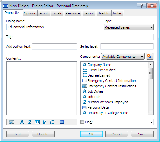
Task: Open the Layout tab
Action: [89, 13]
